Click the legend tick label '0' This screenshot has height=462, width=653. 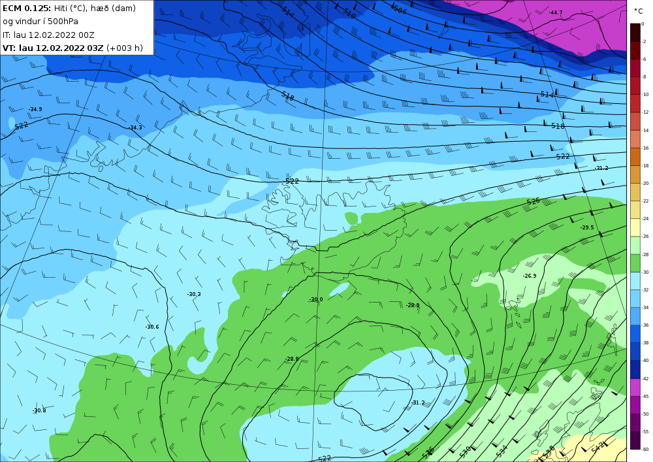[x=643, y=24]
